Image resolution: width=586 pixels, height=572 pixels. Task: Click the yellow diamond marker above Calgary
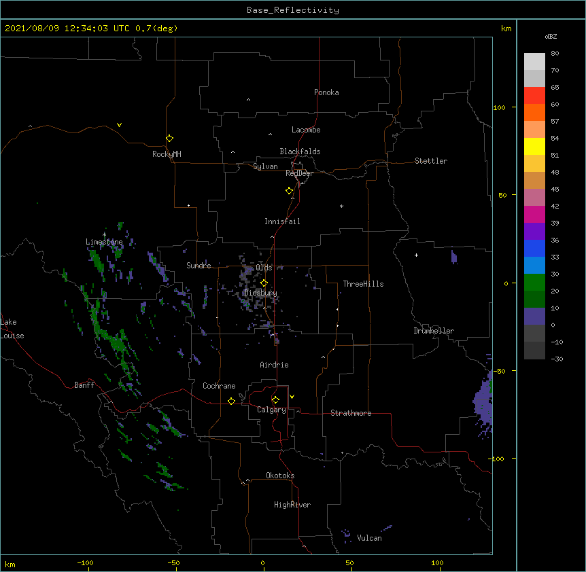click(x=275, y=400)
